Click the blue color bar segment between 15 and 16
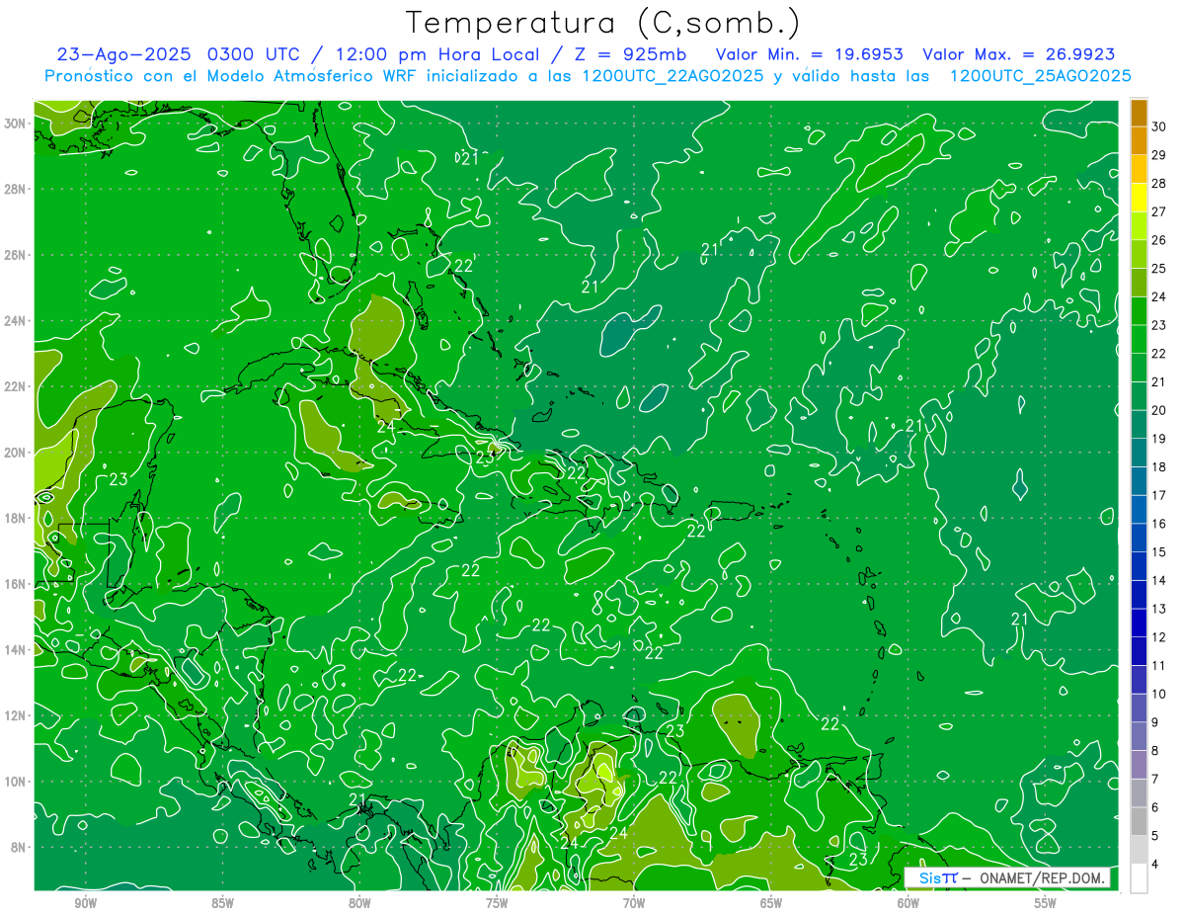Screen dimensions: 1185x916 pyautogui.click(x=1139, y=539)
